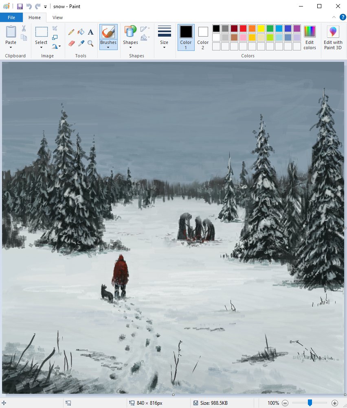
Task: Click the Size: 988.5KB status text
Action: pos(214,403)
